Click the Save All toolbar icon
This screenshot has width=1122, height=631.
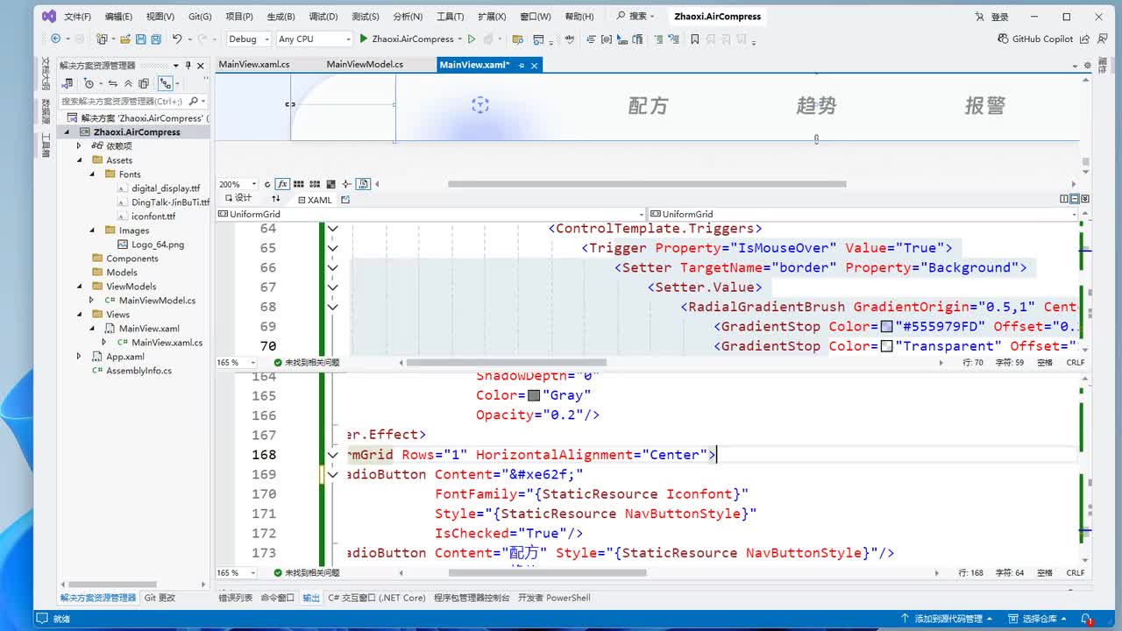tap(156, 39)
